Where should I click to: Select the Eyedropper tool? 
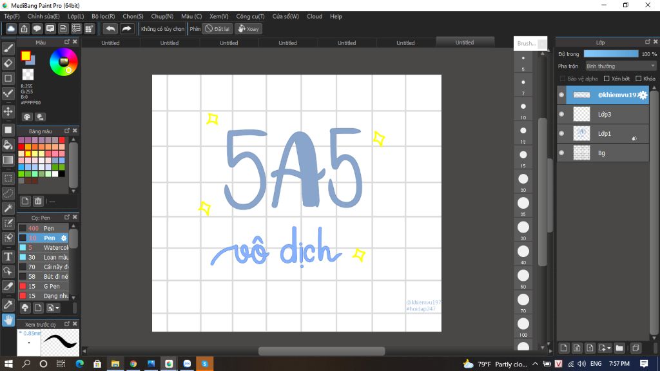[x=8, y=305]
